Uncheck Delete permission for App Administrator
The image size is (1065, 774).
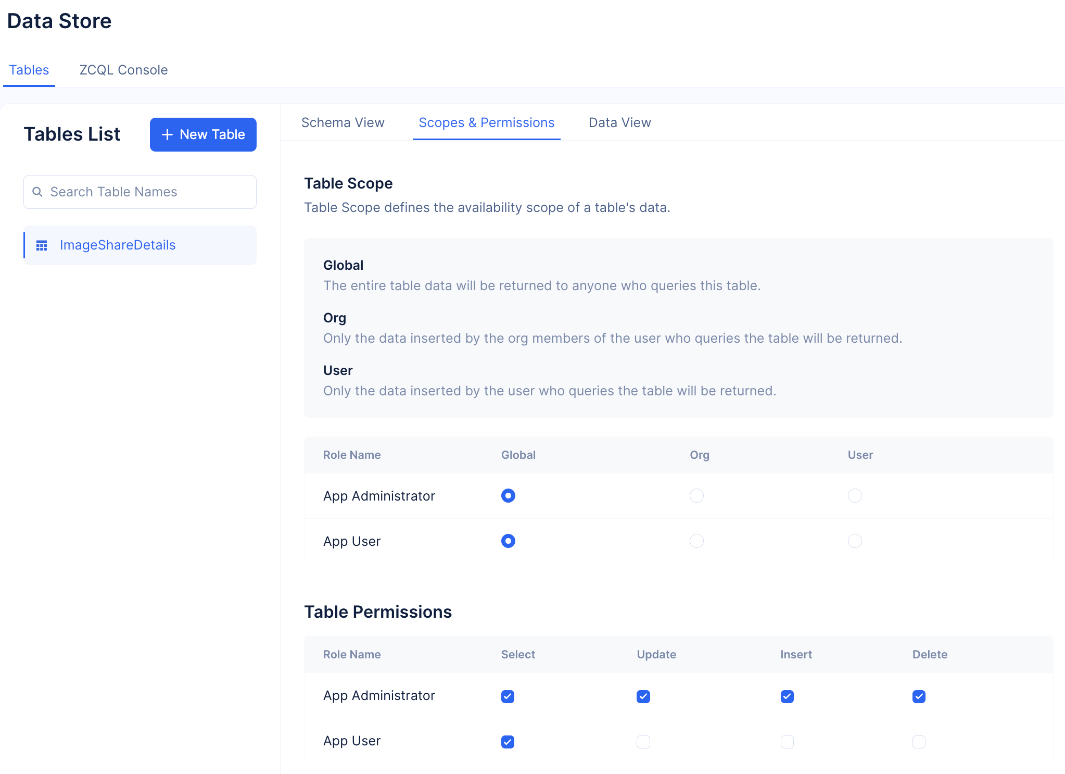(x=919, y=696)
